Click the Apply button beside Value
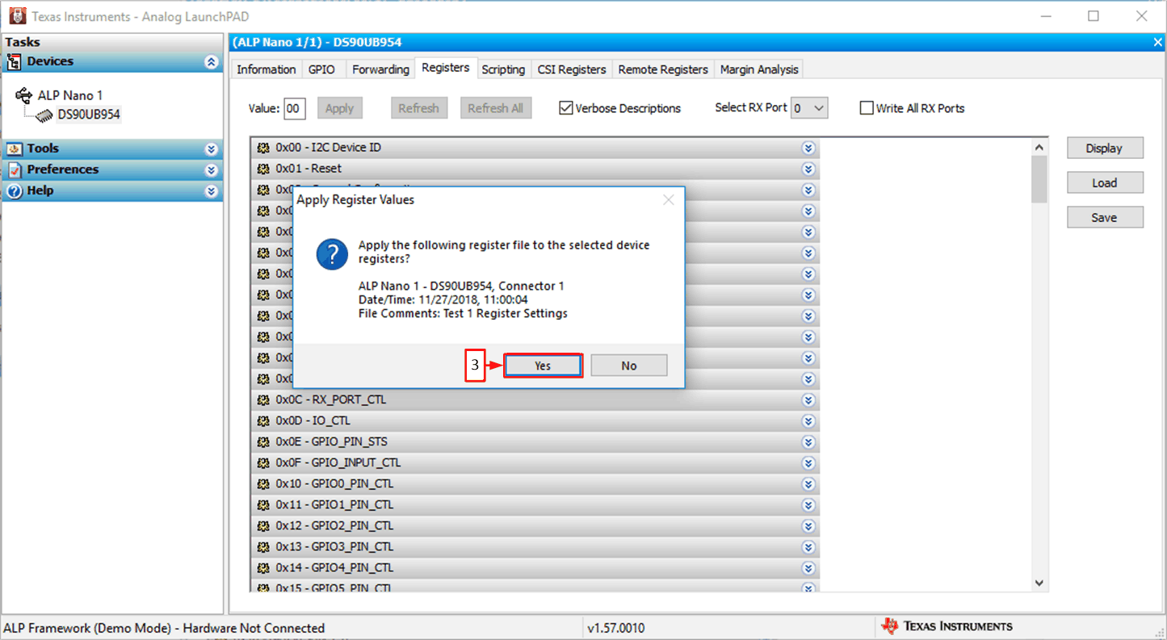The image size is (1167, 640). coord(339,108)
